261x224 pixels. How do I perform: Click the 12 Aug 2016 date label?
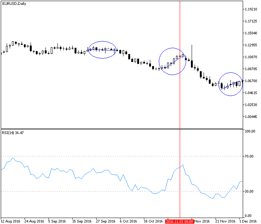click(x=11, y=221)
